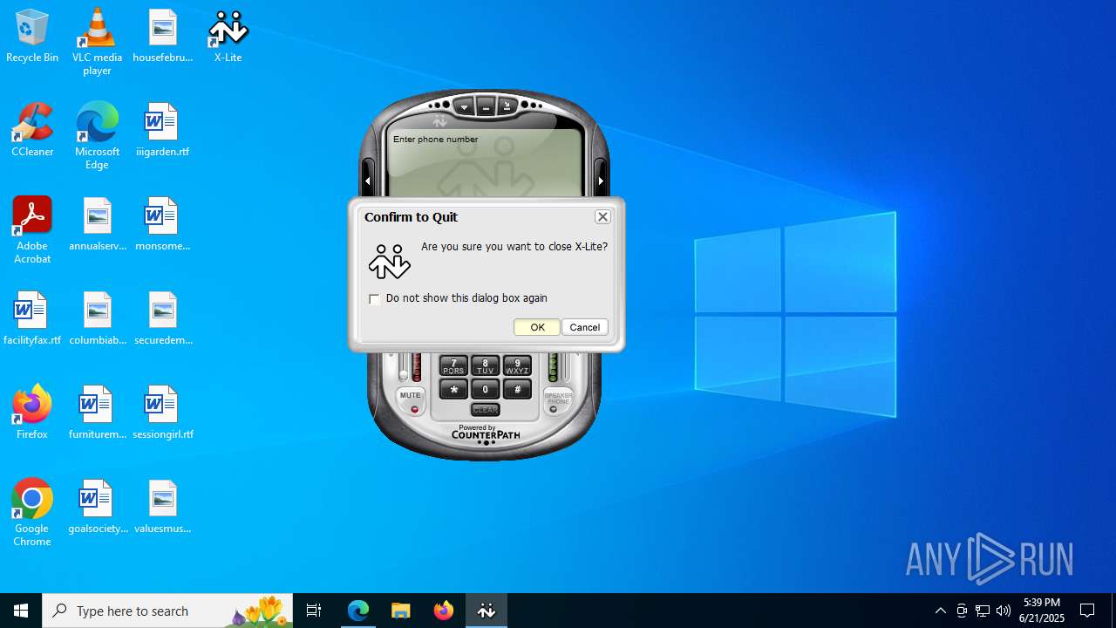Image resolution: width=1116 pixels, height=628 pixels.
Task: Dial keypad digit 9 WXYZ
Action: click(x=517, y=366)
